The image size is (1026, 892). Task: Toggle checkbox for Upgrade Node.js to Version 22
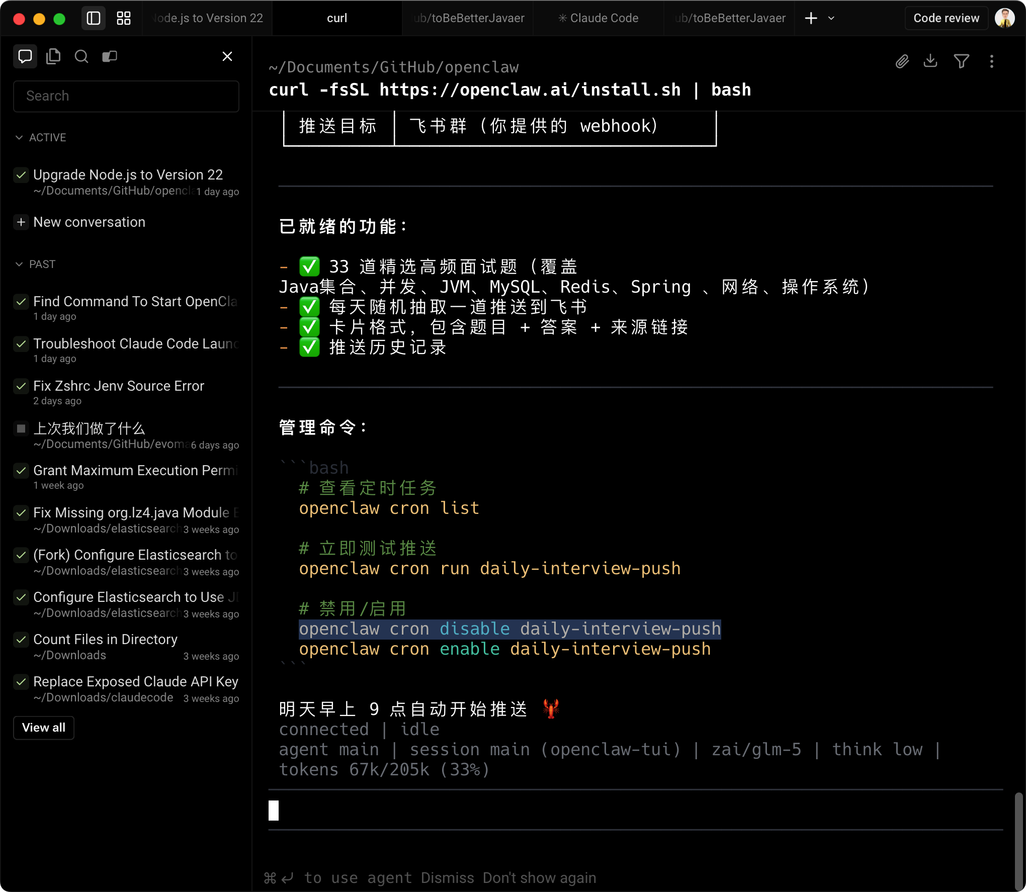[21, 175]
